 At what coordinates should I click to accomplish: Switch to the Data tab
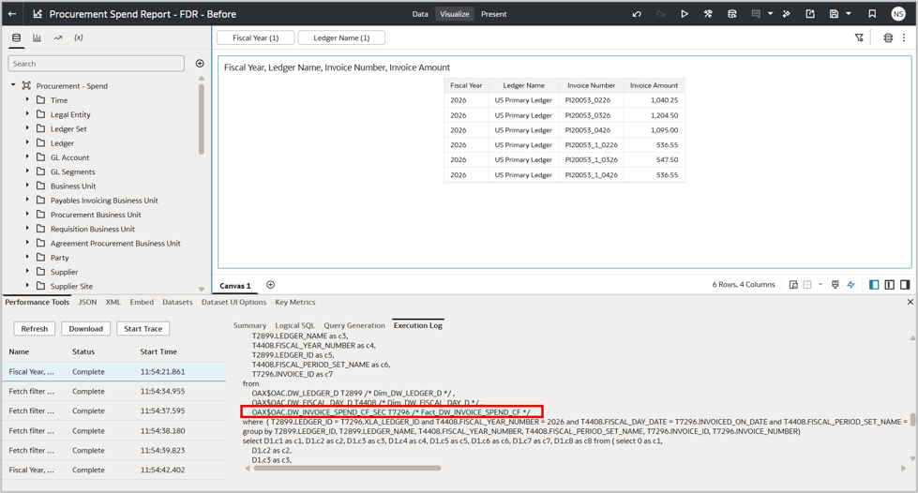coord(420,14)
